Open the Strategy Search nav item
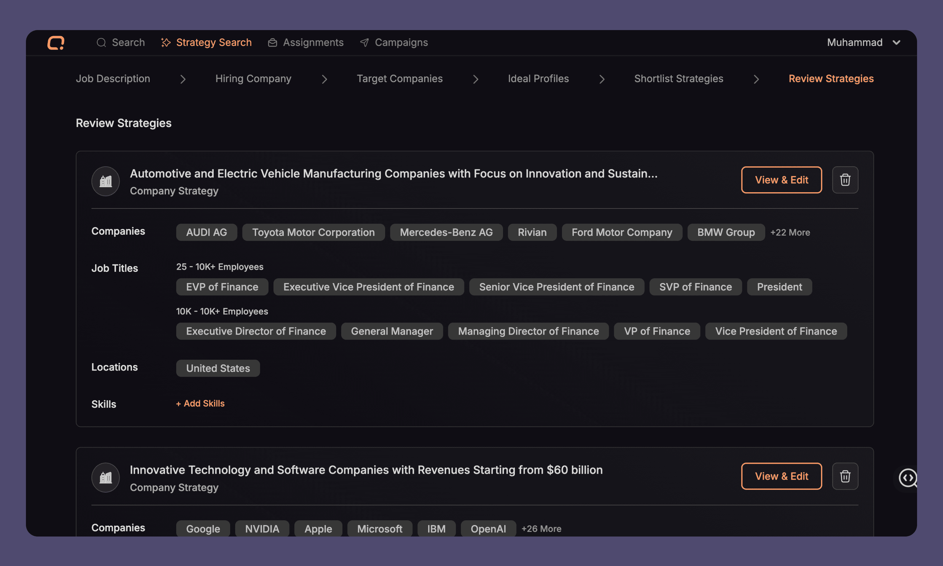The height and width of the screenshot is (566, 943). click(x=206, y=42)
